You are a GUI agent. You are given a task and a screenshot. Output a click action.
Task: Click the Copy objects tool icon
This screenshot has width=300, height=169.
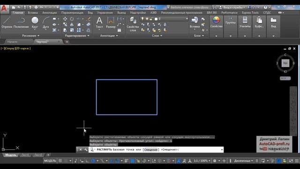(65, 24)
